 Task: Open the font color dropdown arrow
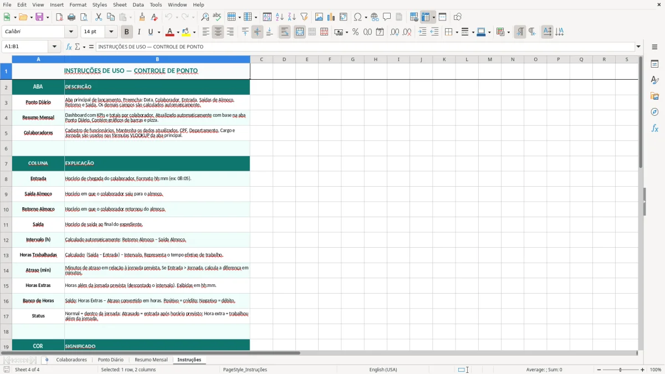click(178, 32)
